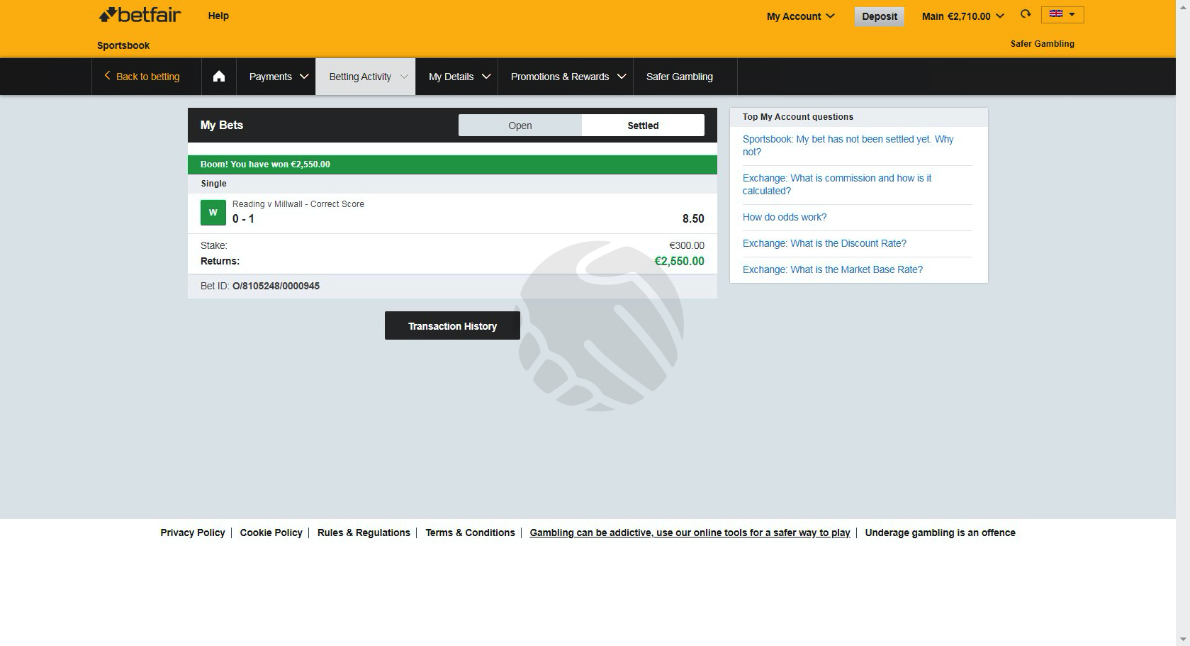
Task: Open 'What is commission' Exchange question
Action: 837,184
